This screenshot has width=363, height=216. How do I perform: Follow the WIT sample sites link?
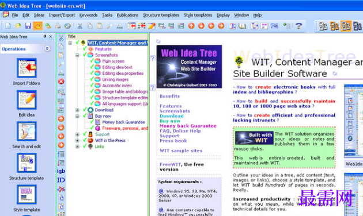[x=181, y=151]
